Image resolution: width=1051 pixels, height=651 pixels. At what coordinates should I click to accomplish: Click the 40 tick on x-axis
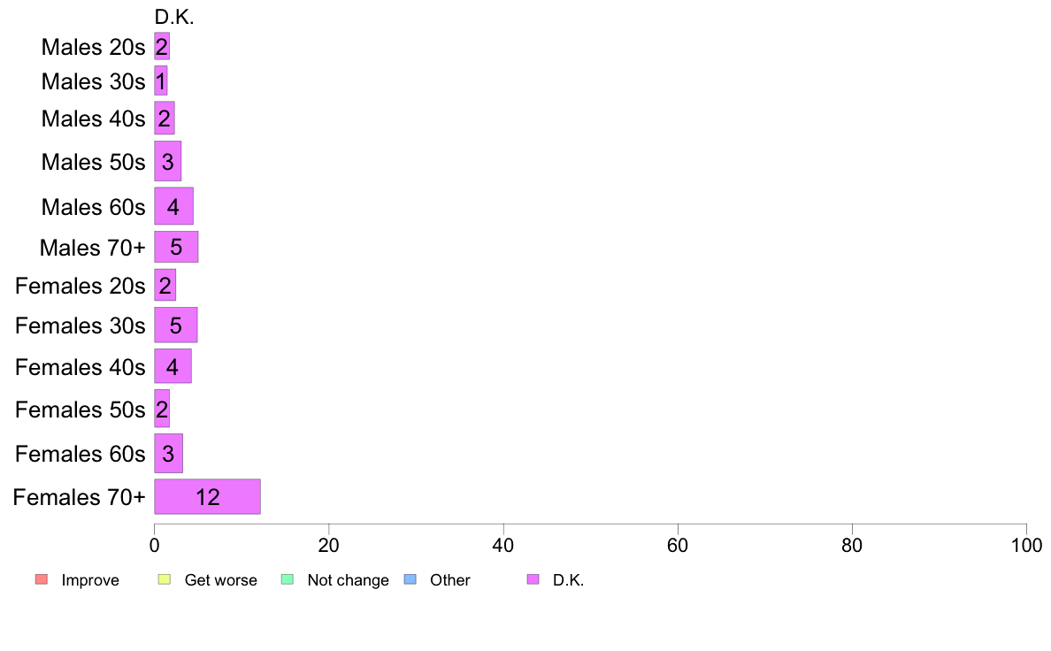click(x=503, y=545)
